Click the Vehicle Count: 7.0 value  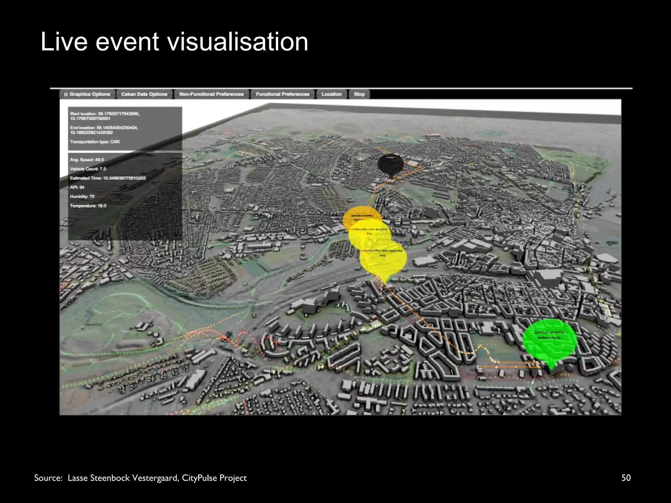pos(88,169)
